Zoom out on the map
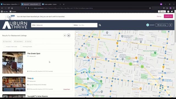Screen dimensions: 176x99 [77, 35]
